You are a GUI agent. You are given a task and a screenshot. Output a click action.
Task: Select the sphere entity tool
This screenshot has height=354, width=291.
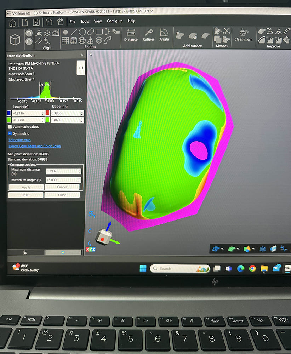(82, 40)
